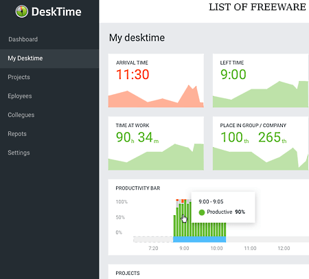The height and width of the screenshot is (279, 309).
Task: Click the Left Time 9:00 value
Action: [233, 74]
